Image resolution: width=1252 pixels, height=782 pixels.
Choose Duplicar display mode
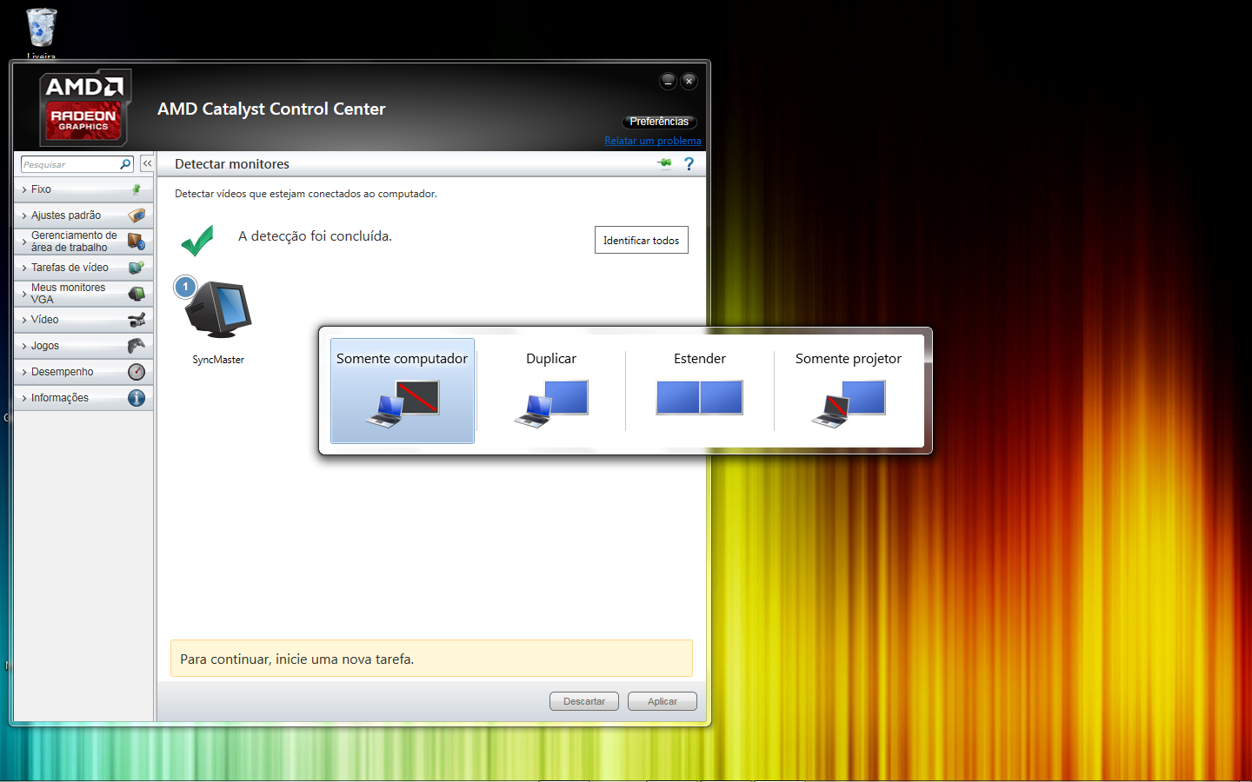(x=551, y=391)
